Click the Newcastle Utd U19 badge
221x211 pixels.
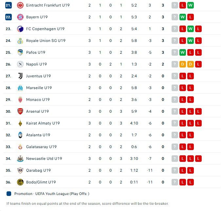pyautogui.click(x=20, y=159)
